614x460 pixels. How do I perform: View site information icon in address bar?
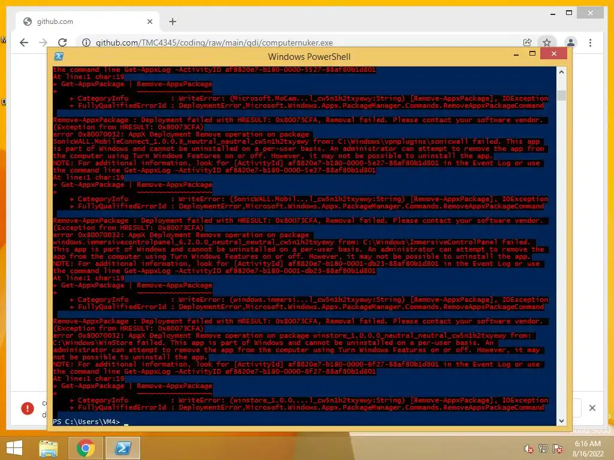pos(86,43)
